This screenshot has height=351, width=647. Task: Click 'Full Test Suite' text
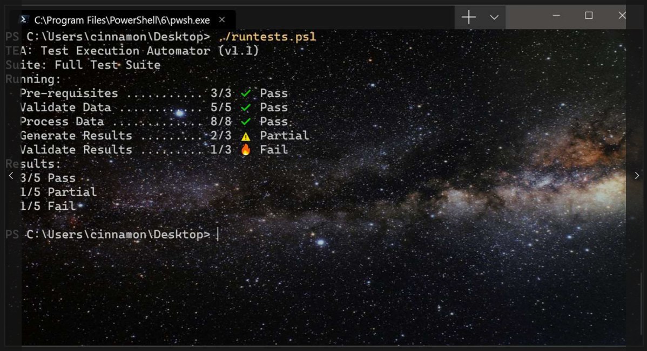[x=107, y=65]
